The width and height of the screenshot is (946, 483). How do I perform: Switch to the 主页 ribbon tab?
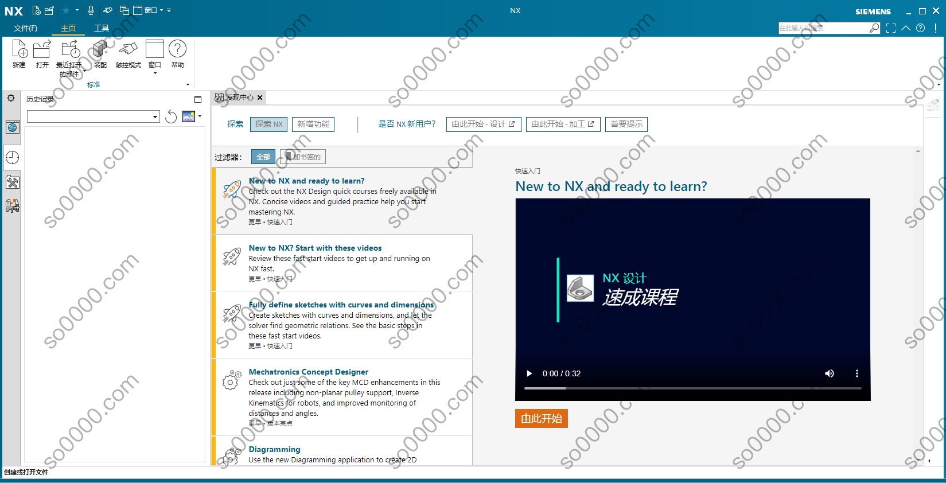tap(68, 28)
